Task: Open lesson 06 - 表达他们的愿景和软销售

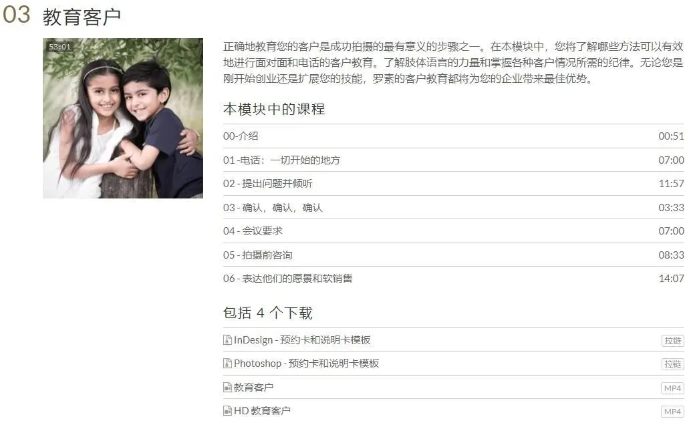Action: (454, 278)
